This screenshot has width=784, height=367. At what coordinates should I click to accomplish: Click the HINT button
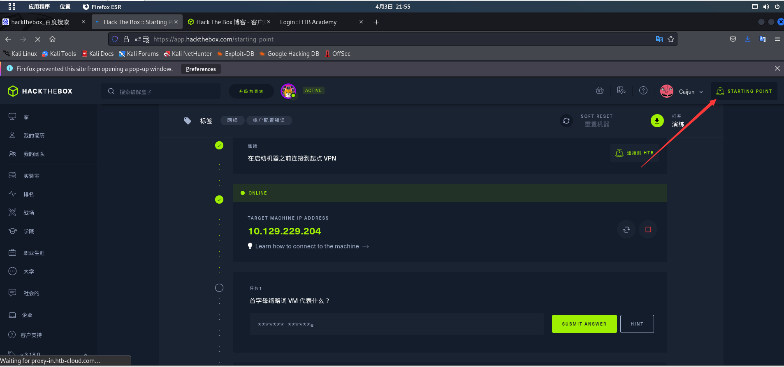[637, 324]
